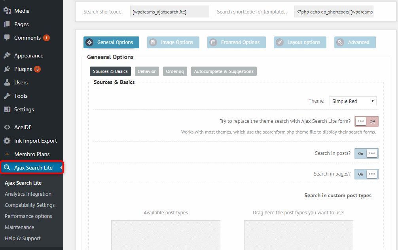398x250 pixels.
Task: Click the Ajax Search Lite magnifier icon
Action: [x=7, y=167]
